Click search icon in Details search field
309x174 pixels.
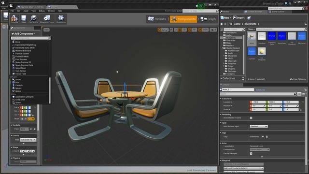coord(295,94)
